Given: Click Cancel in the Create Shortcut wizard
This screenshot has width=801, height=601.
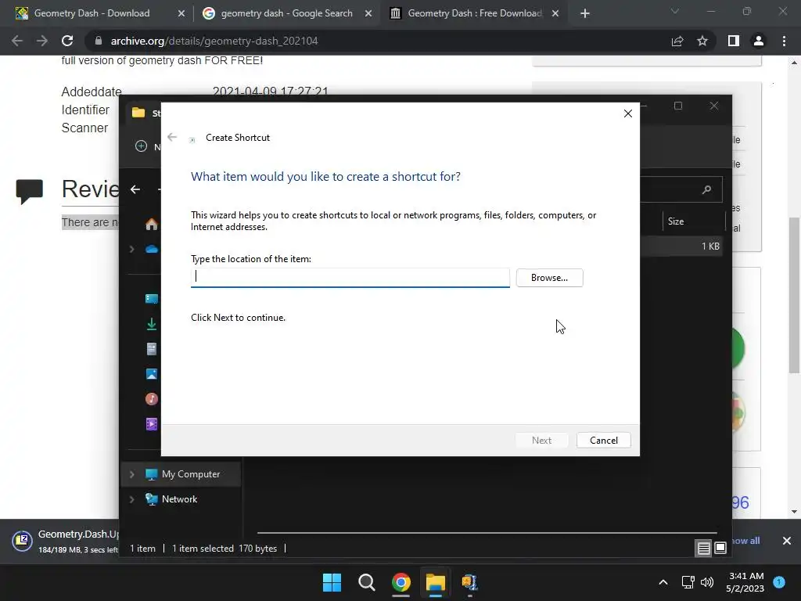Looking at the screenshot, I should click(603, 440).
